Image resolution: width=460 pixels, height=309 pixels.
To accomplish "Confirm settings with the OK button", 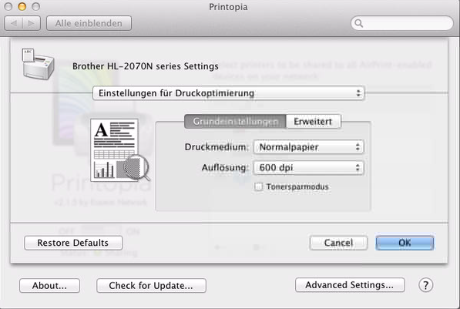I will coord(405,243).
